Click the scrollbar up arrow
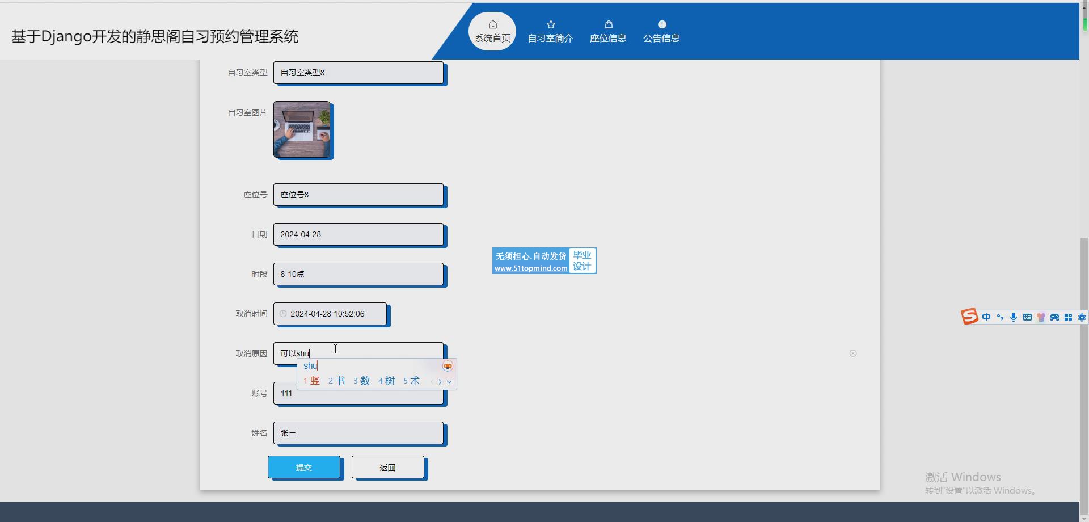 (1084, 7)
